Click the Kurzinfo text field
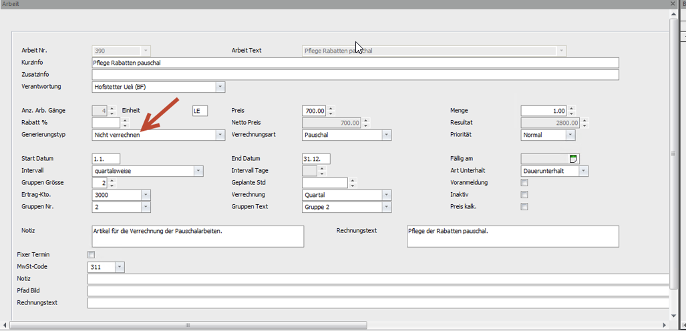Viewport: 686px width, 331px height. [355, 63]
